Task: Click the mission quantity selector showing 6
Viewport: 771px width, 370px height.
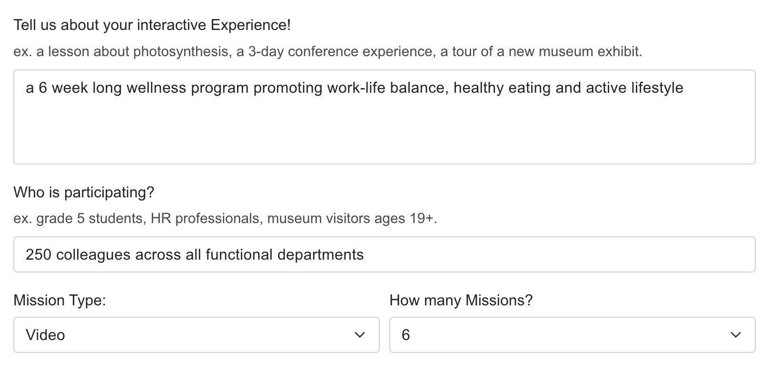Action: (x=571, y=335)
